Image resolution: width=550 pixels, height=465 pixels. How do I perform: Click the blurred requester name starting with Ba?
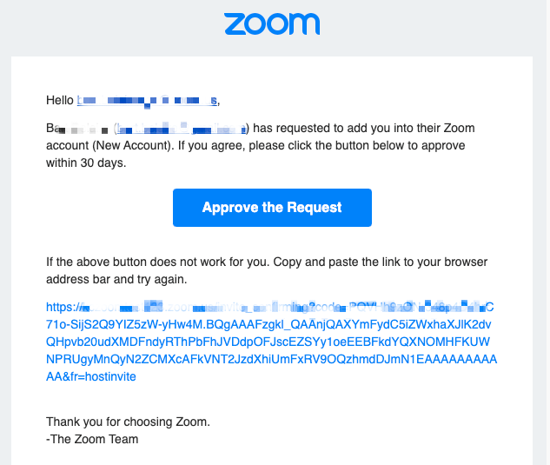[x=77, y=129]
